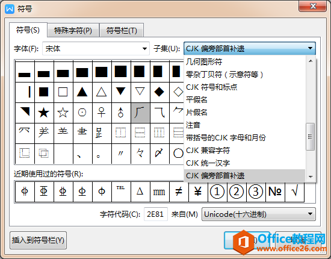Viewport: 331px width, 259px height.
Task: Select the not-equal sign recent symbol
Action: 179,192
